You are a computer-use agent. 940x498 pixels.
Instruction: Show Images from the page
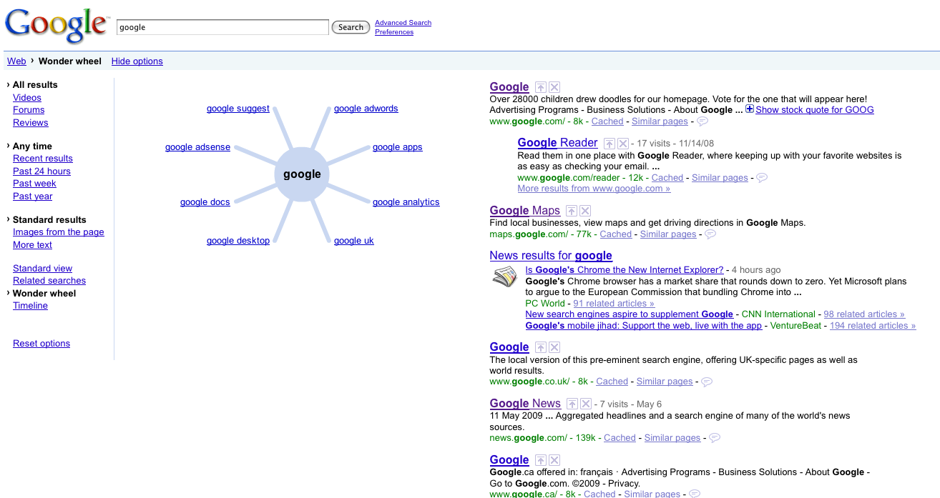(59, 232)
